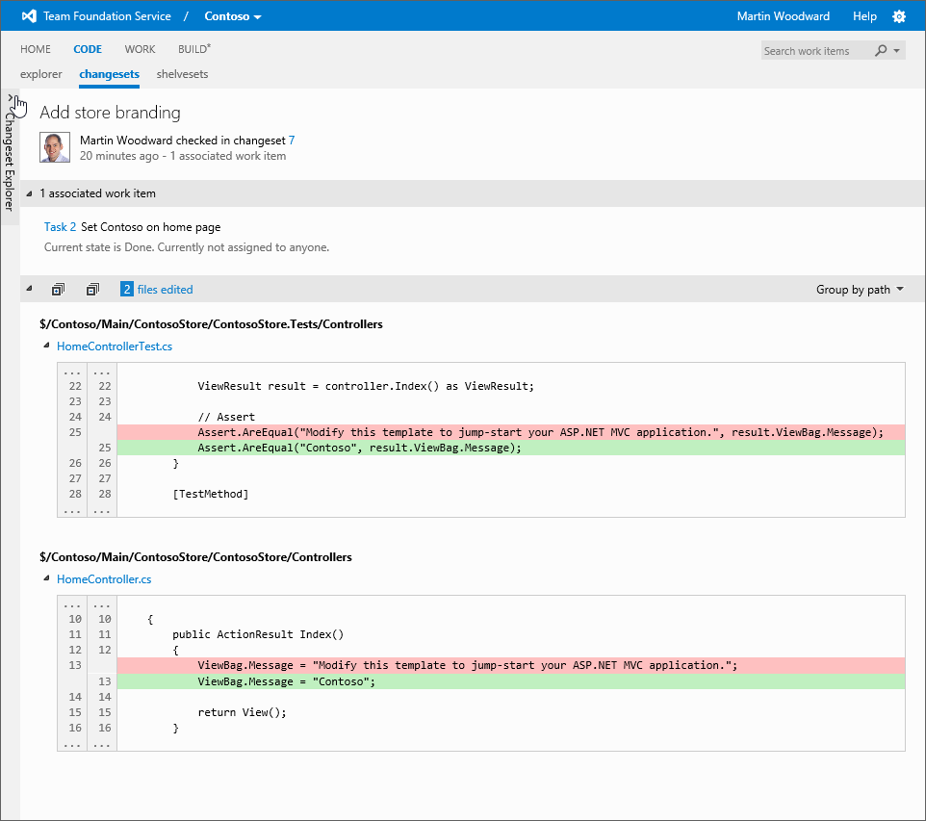Screen dimensions: 926x821
Task: Expand the Changeset Explorer side panel
Action: 10,97
